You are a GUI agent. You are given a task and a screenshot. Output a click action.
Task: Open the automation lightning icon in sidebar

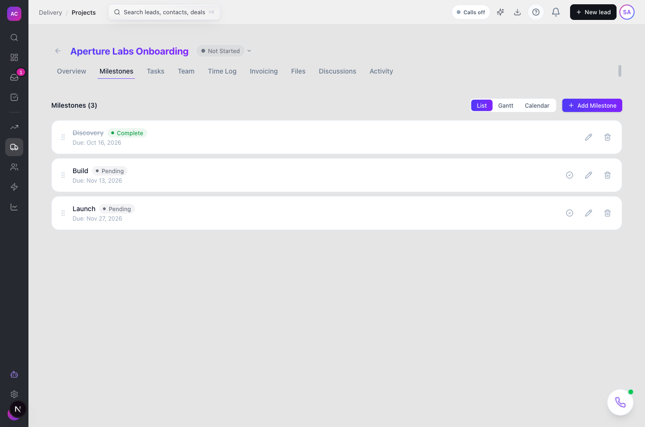[x=14, y=187]
